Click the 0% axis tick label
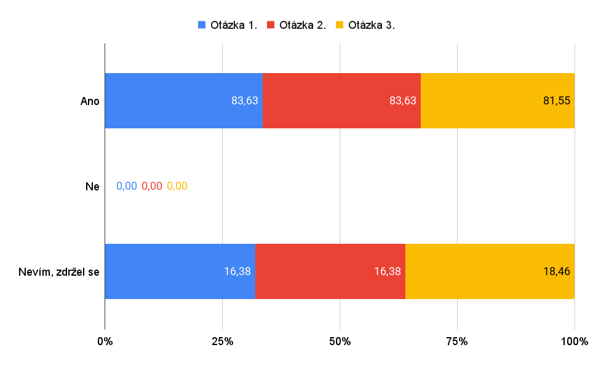The width and height of the screenshot is (593, 366). click(x=105, y=341)
